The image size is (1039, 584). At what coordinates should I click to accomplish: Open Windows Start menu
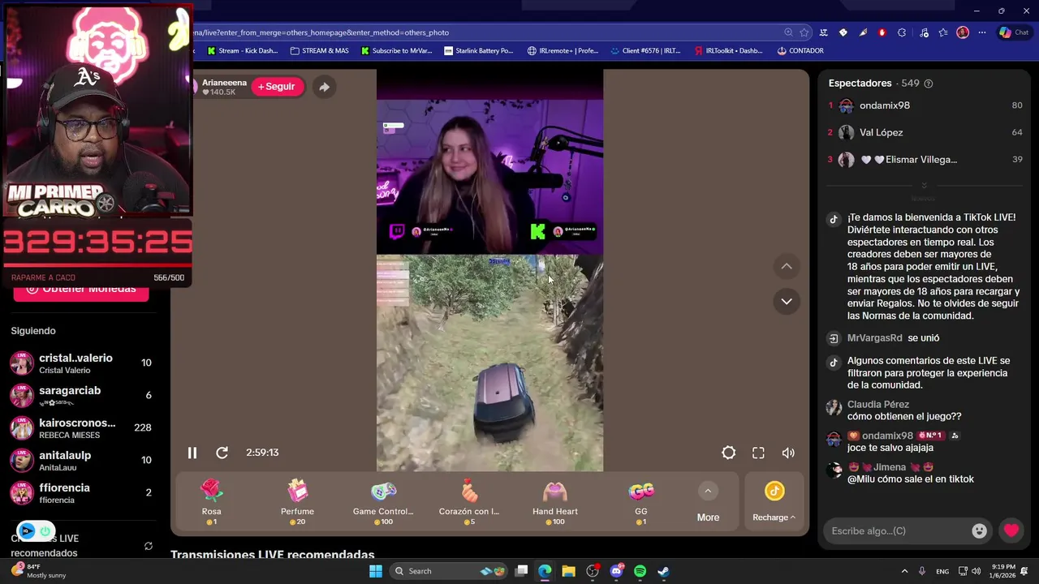375,571
